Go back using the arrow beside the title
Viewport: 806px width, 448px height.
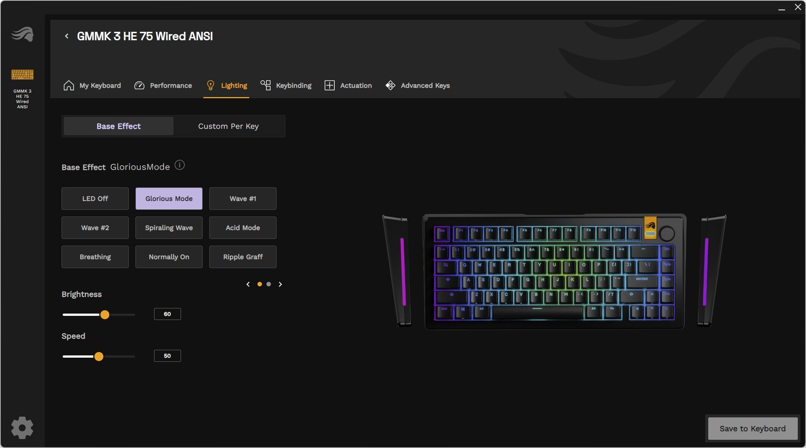pos(66,36)
